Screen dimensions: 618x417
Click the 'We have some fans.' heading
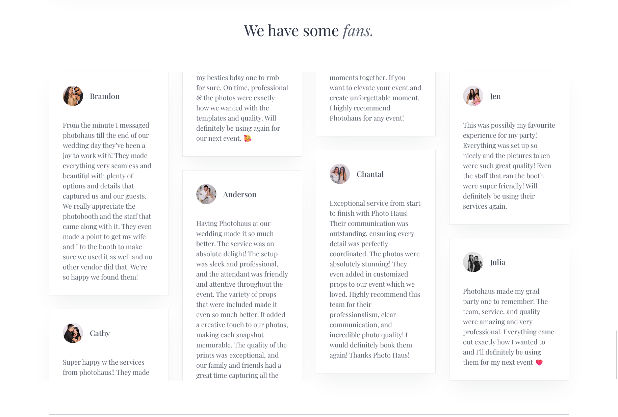click(309, 31)
